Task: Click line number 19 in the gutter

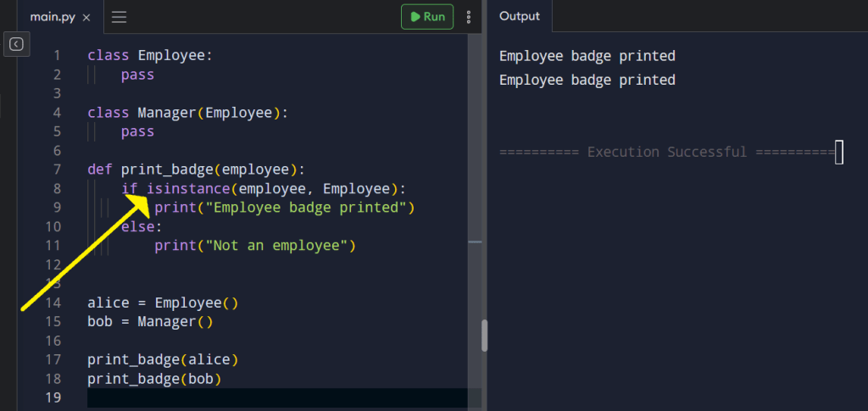Action: point(53,397)
